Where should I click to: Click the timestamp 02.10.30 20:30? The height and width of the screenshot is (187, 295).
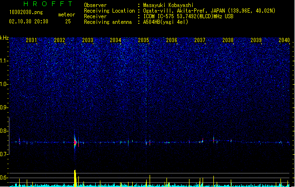coord(29,22)
